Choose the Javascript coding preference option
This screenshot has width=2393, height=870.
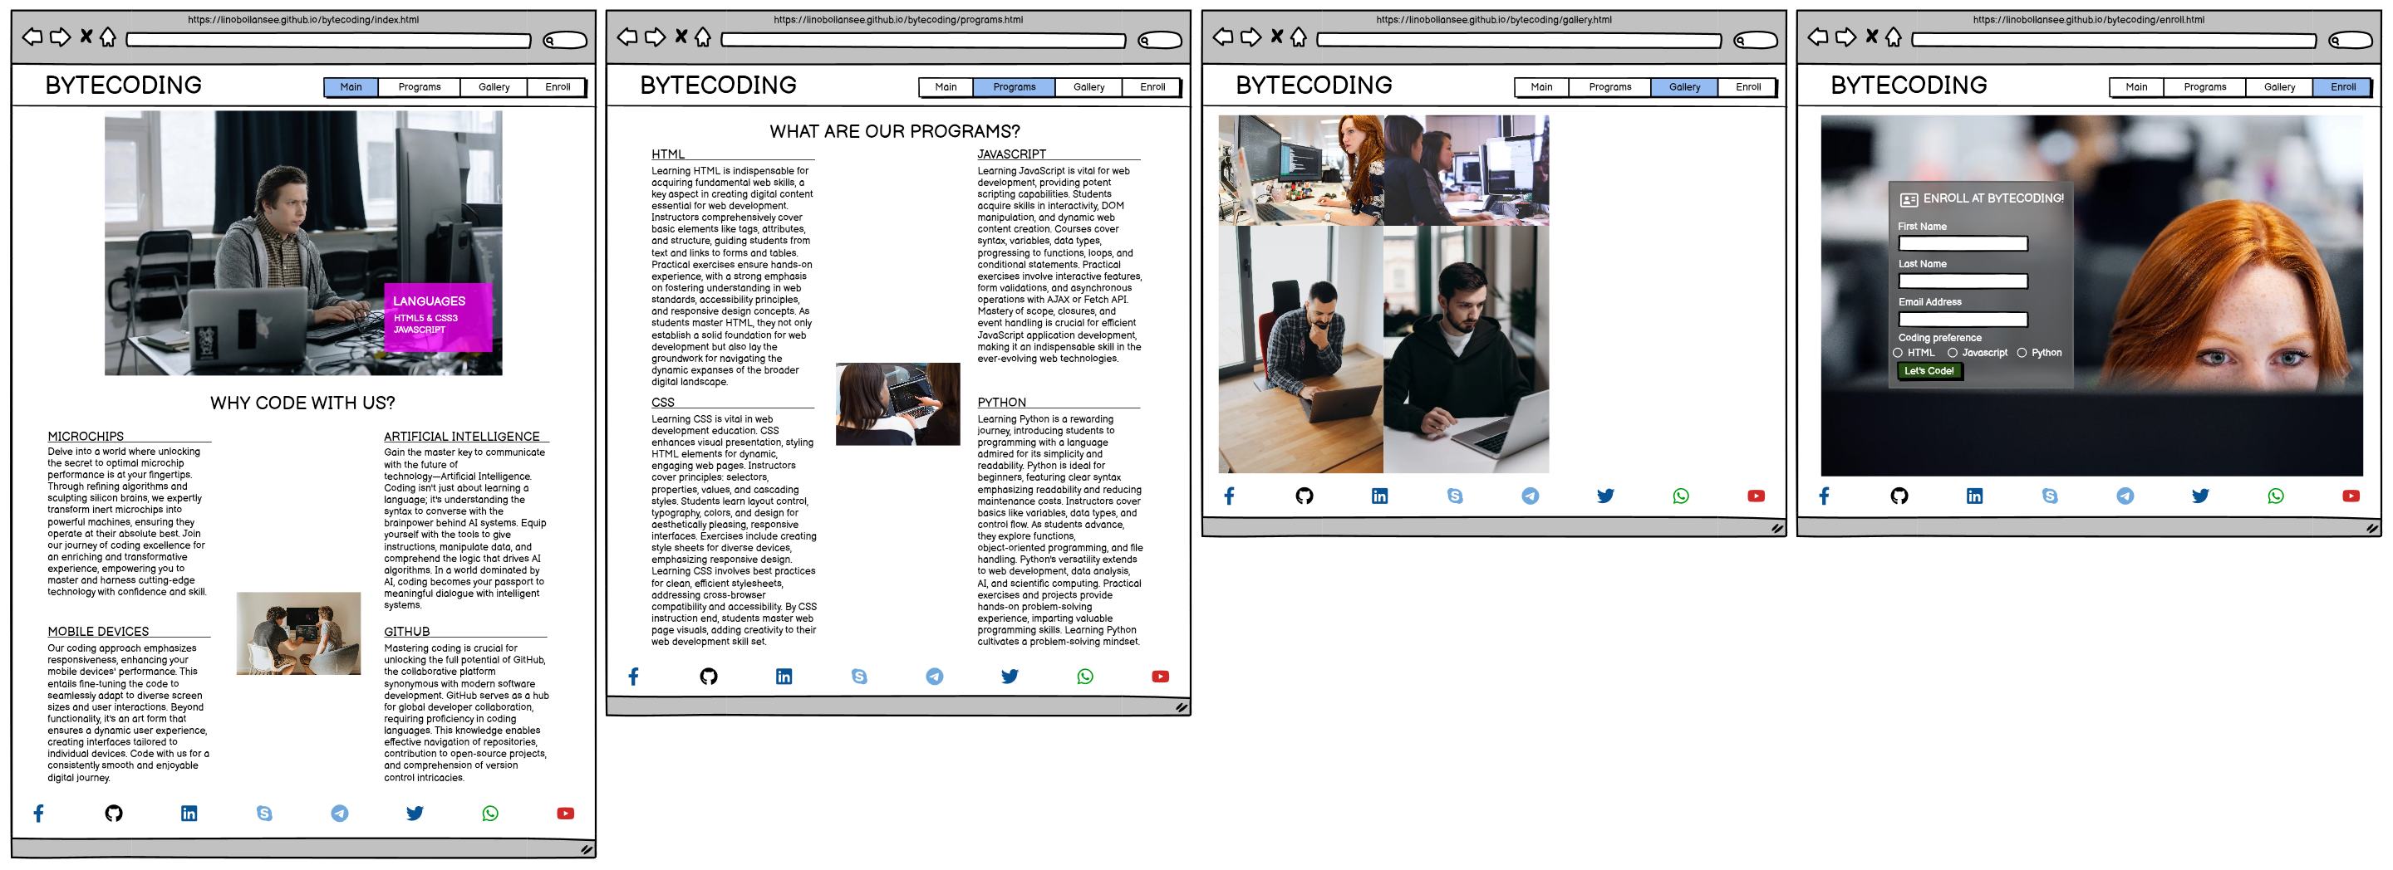coord(1952,353)
